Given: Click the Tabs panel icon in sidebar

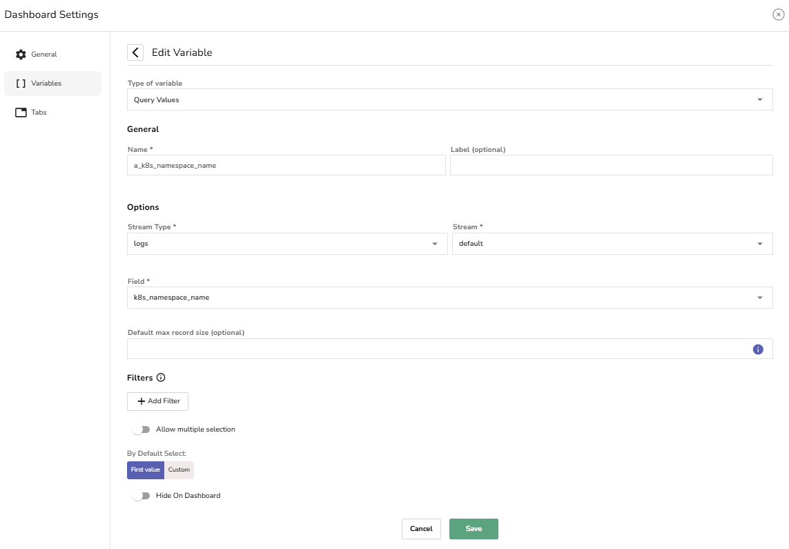Looking at the screenshot, I should coord(21,113).
